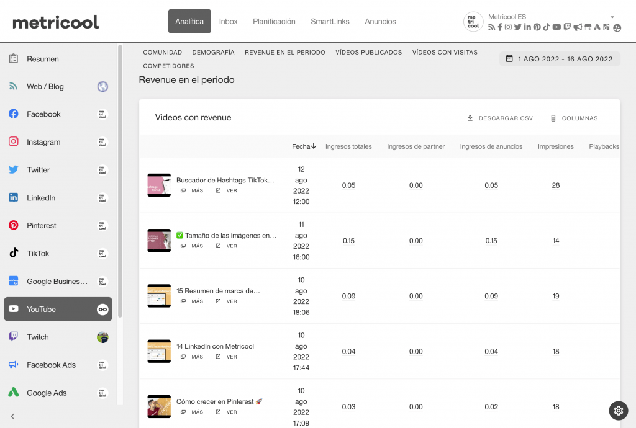Click the title "14 LinkedIn con Metricool"

pos(215,346)
